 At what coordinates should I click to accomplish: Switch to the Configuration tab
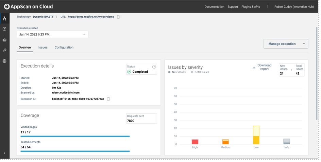click(64, 48)
